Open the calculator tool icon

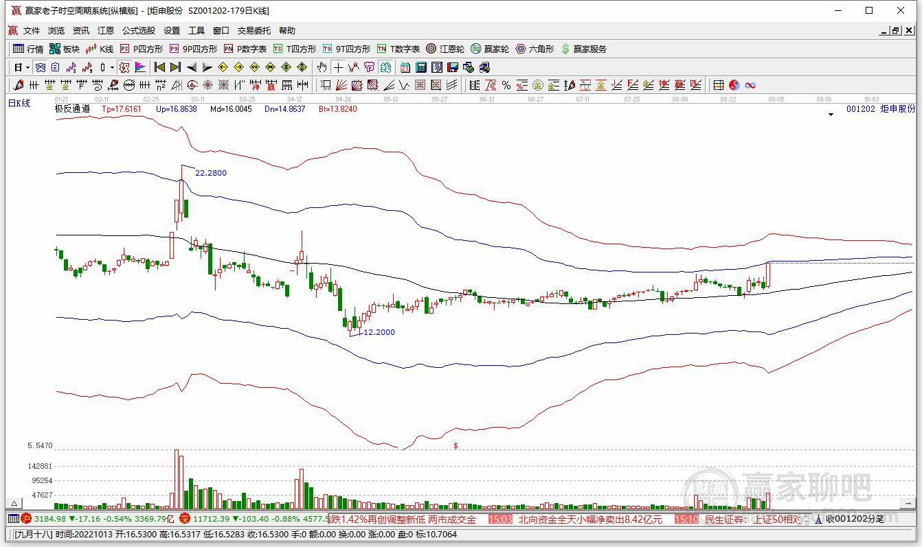421,67
